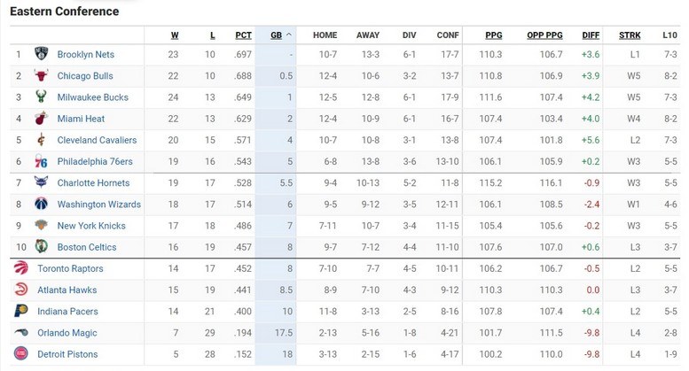This screenshot has height=371, width=689.
Task: Click the Charlotte Hornets logo icon
Action: click(41, 182)
